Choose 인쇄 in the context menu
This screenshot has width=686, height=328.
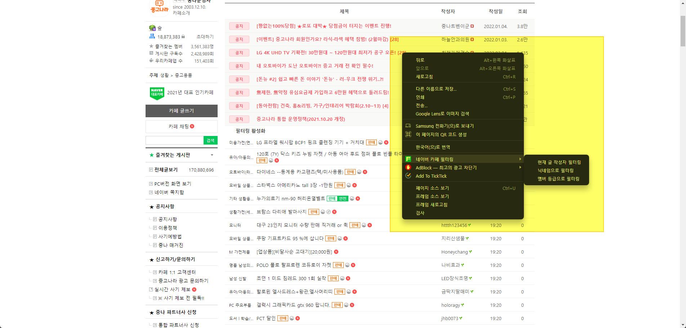(463, 97)
